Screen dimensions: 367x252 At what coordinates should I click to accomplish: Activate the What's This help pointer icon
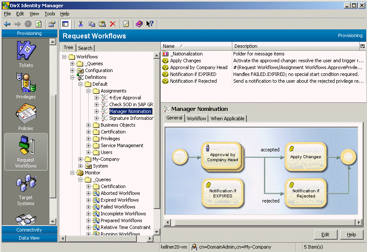pos(149,24)
